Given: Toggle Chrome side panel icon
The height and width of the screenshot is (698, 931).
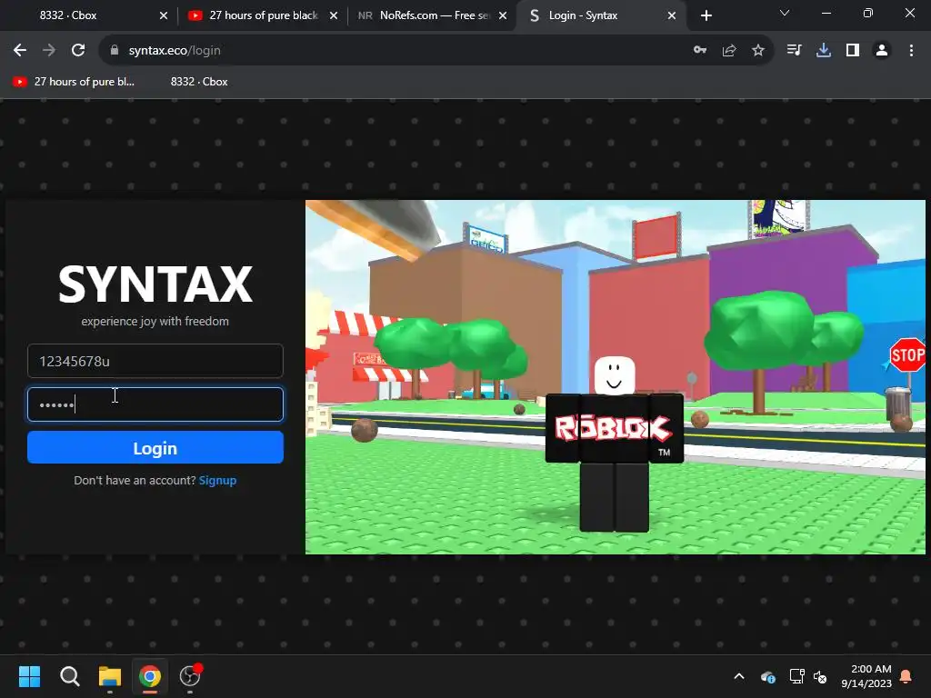Looking at the screenshot, I should (x=853, y=51).
